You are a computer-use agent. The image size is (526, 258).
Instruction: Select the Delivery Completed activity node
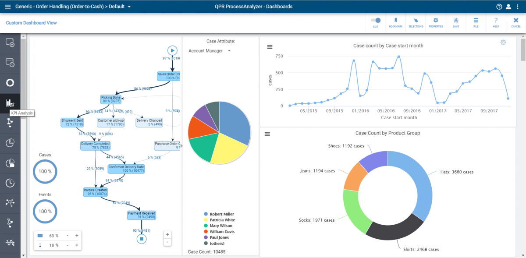tap(95, 145)
